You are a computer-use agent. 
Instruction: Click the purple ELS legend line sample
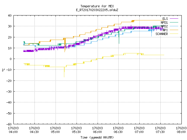click(x=174, y=19)
